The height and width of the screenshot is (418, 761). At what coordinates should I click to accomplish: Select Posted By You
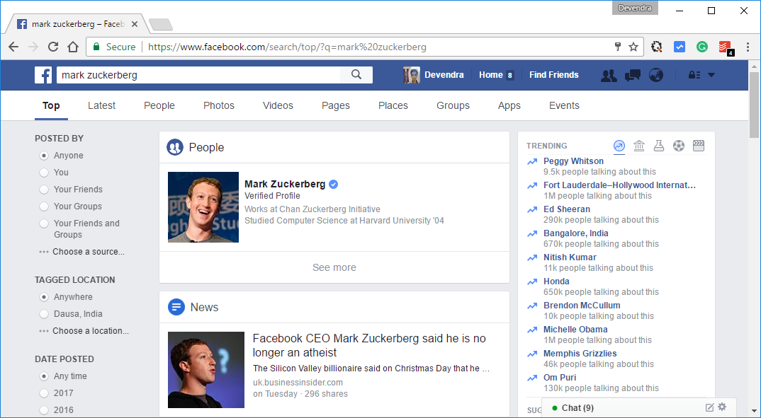[x=44, y=173]
